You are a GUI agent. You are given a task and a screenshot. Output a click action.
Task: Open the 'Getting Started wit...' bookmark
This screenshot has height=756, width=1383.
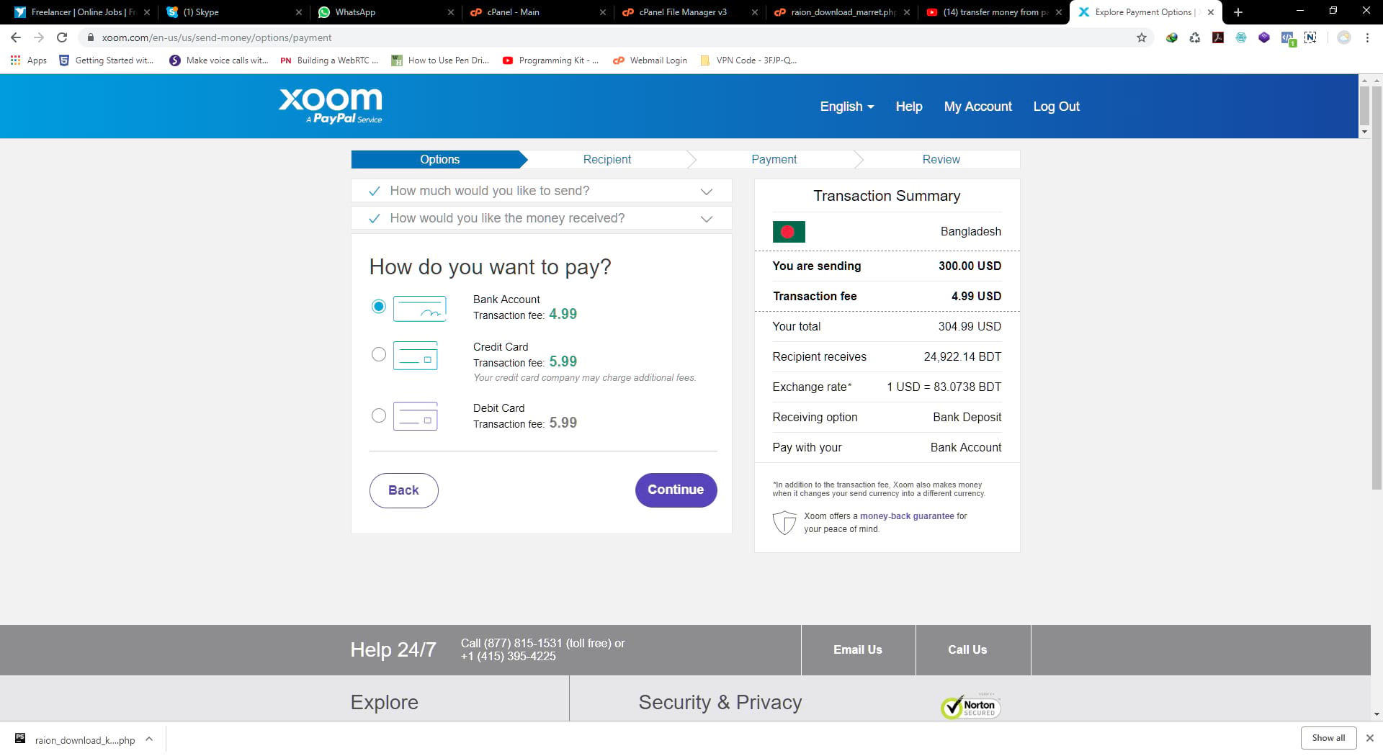click(107, 60)
